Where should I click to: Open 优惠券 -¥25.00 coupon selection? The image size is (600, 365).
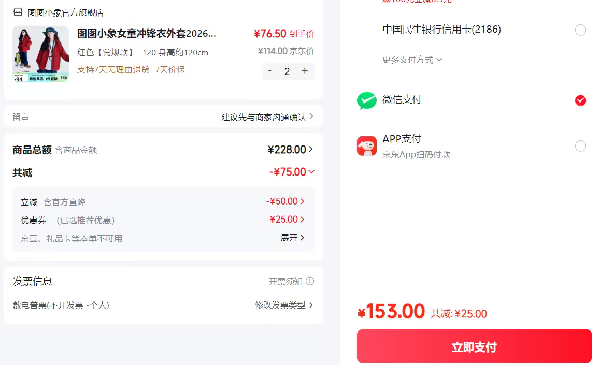point(302,220)
